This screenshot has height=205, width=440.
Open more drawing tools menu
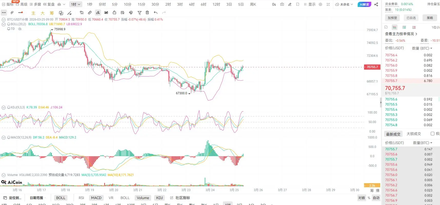pos(21,13)
